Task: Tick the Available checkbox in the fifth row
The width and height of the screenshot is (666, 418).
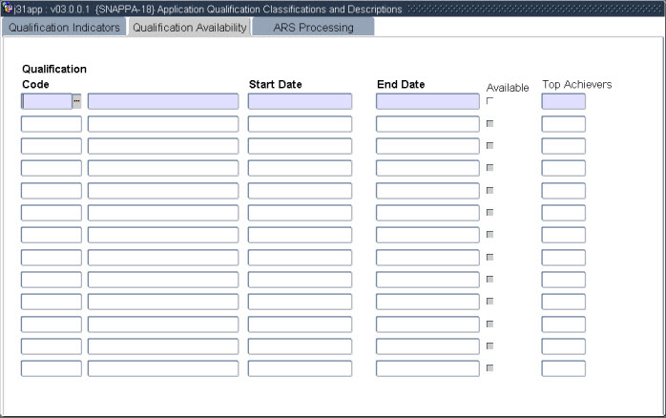Action: pyautogui.click(x=490, y=190)
